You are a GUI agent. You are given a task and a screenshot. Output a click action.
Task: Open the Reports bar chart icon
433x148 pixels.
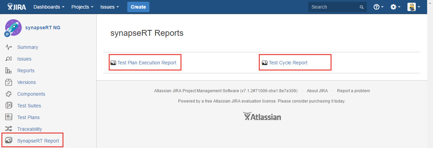(9, 71)
